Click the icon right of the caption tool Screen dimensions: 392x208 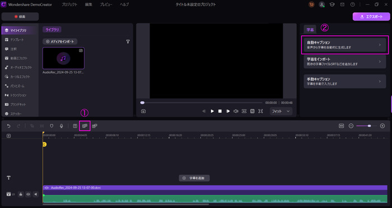tap(95, 126)
